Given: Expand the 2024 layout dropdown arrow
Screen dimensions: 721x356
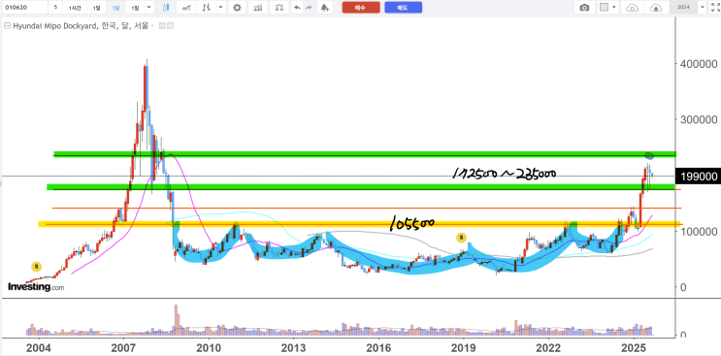Looking at the screenshot, I should tap(703, 8).
